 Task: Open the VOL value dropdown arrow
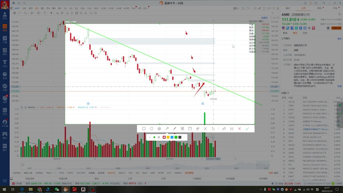click(53, 107)
